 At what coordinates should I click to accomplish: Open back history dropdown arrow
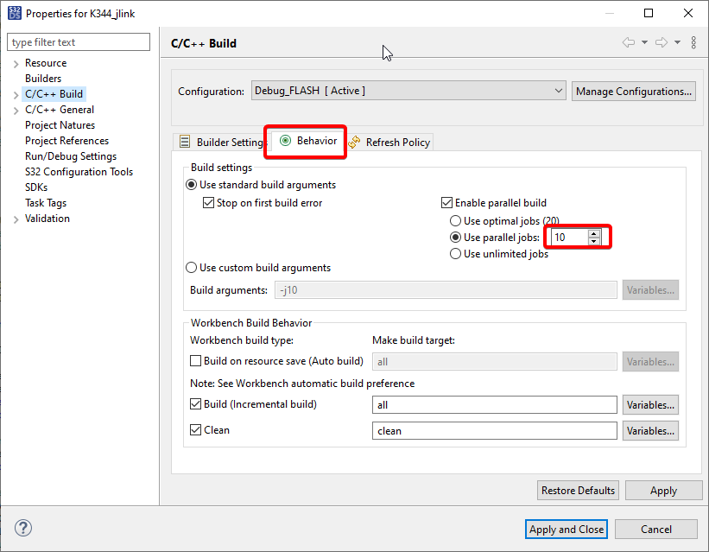(x=644, y=42)
